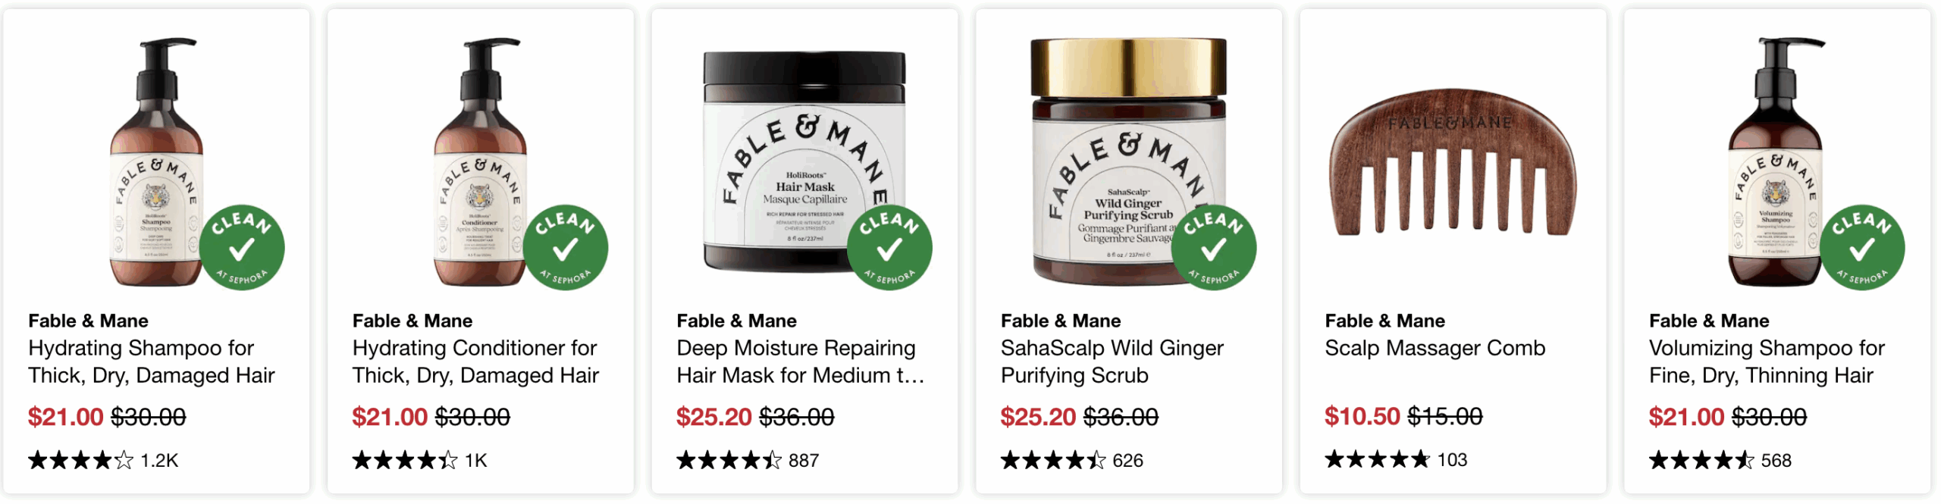
Task: Open the Volumizing Shampoo bottle image
Action: click(1776, 162)
